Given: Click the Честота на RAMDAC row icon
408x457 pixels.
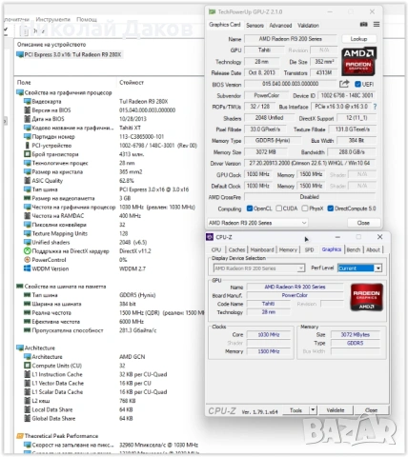Looking at the screenshot, I should (28, 216).
